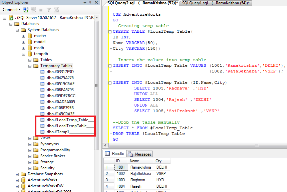Click the Connect Object Explorer icon
Viewport: 287px width, 192px height.
click(x=26, y=10)
